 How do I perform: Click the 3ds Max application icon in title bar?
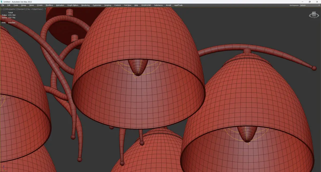(2, 2)
